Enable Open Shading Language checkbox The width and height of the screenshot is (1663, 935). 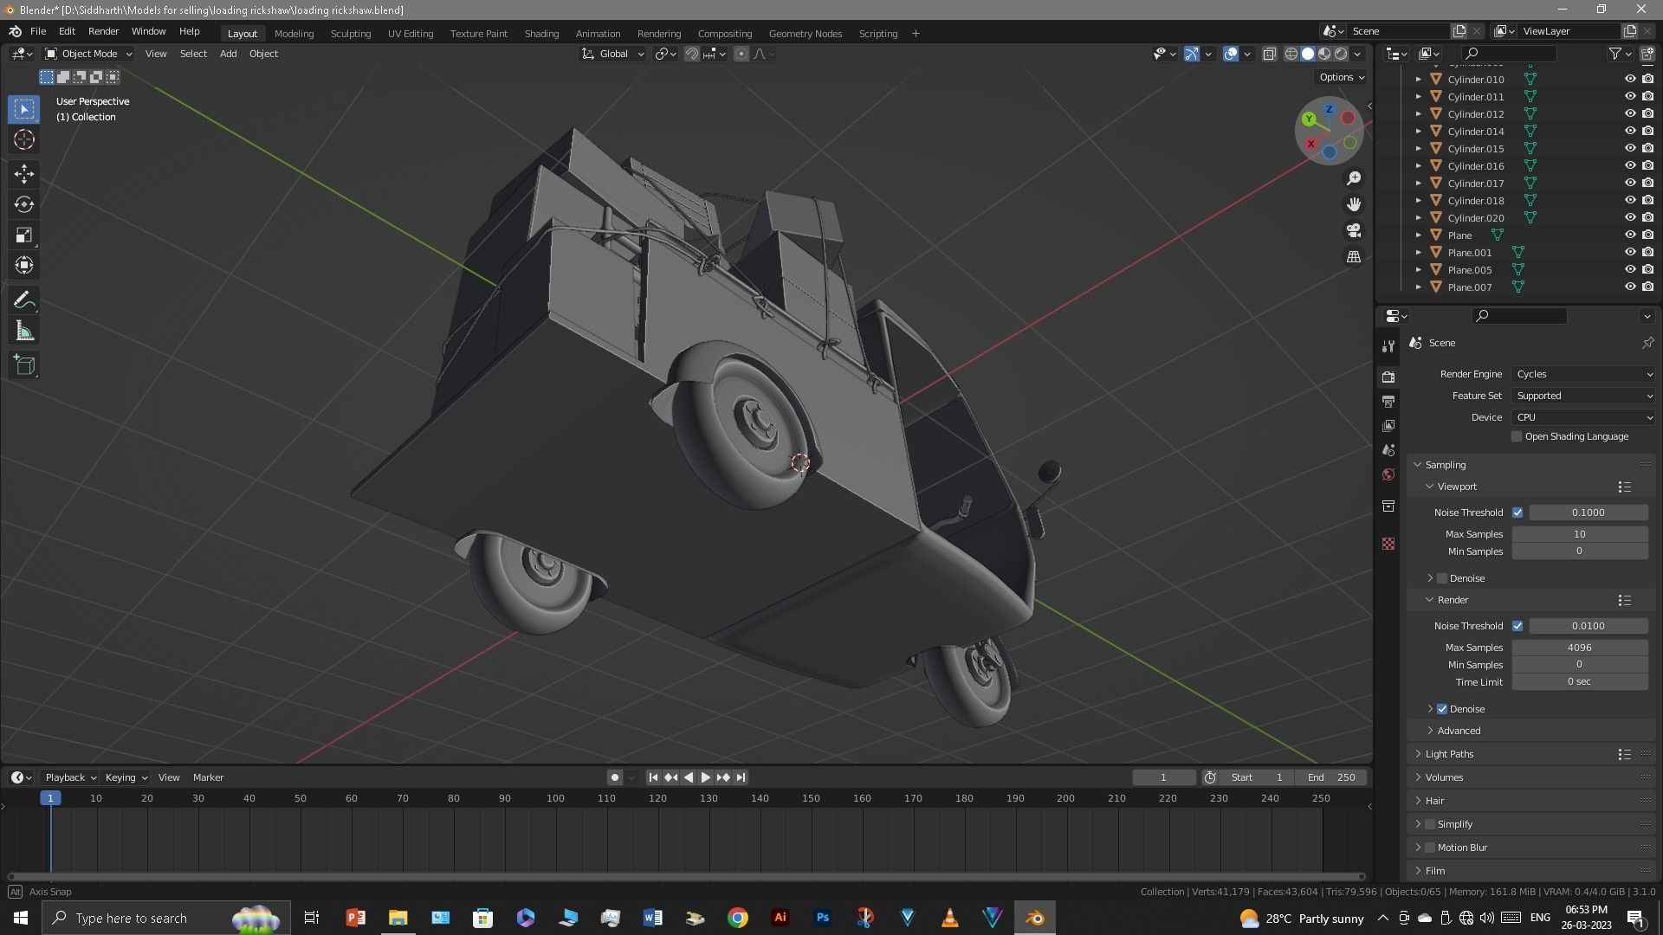pyautogui.click(x=1517, y=436)
